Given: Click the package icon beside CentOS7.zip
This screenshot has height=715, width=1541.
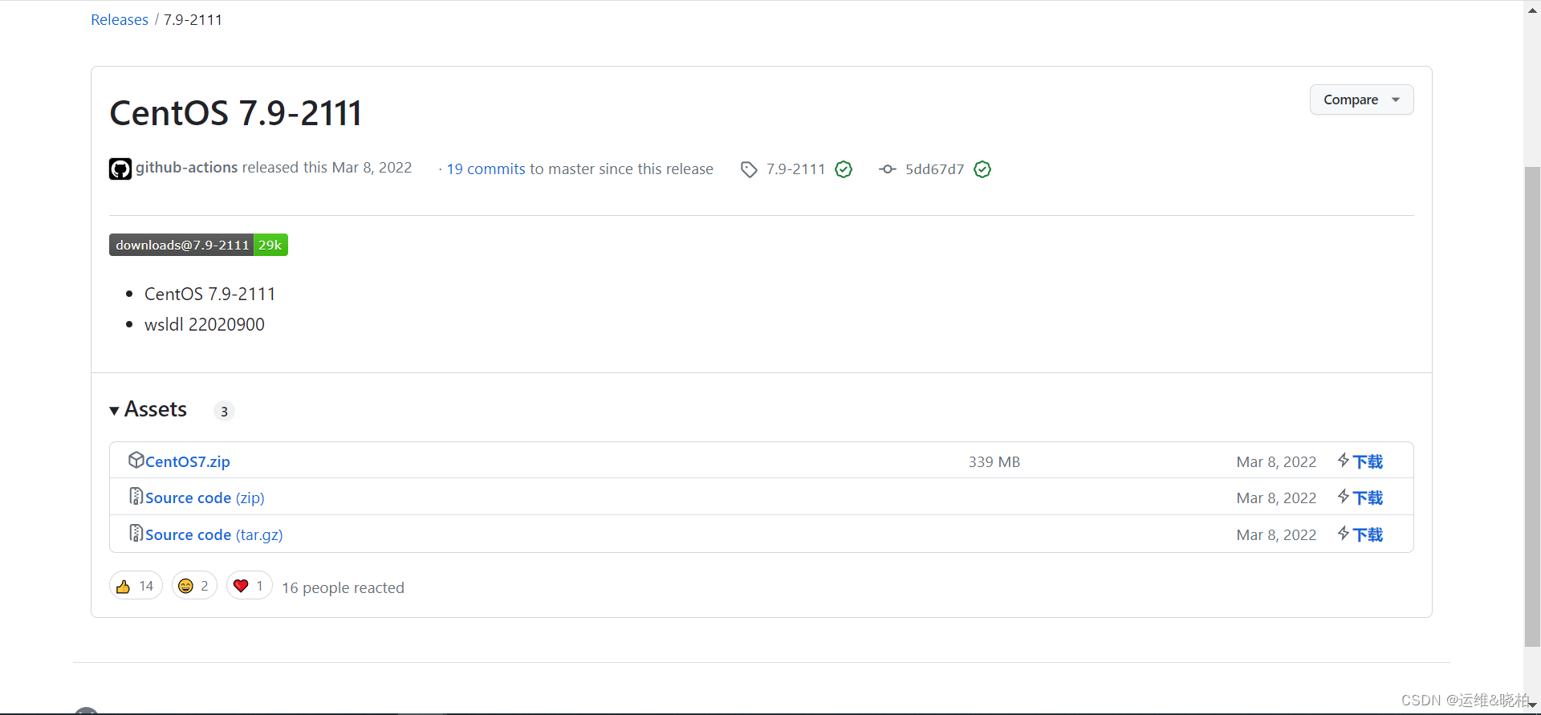Looking at the screenshot, I should tap(136, 460).
